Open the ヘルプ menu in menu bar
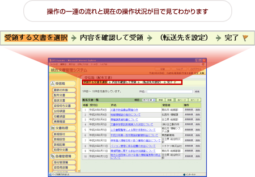 104,64
